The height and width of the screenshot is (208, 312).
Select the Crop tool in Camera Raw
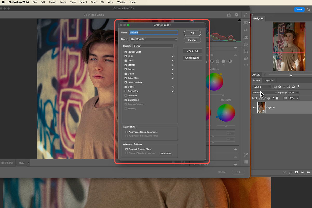[245, 30]
